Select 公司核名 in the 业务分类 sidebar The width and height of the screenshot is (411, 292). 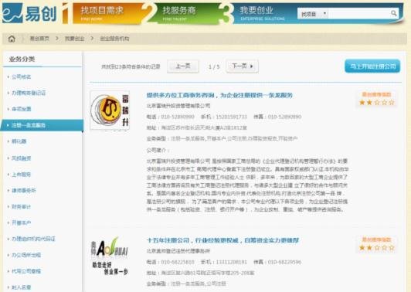coord(21,76)
